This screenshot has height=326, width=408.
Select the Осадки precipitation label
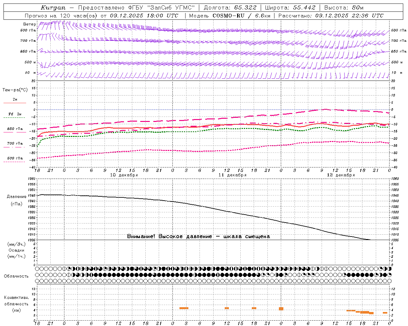tap(17, 250)
